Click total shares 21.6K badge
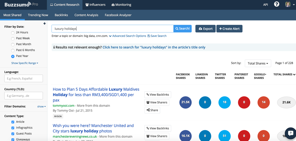The image size is (296, 141). pos(286,102)
